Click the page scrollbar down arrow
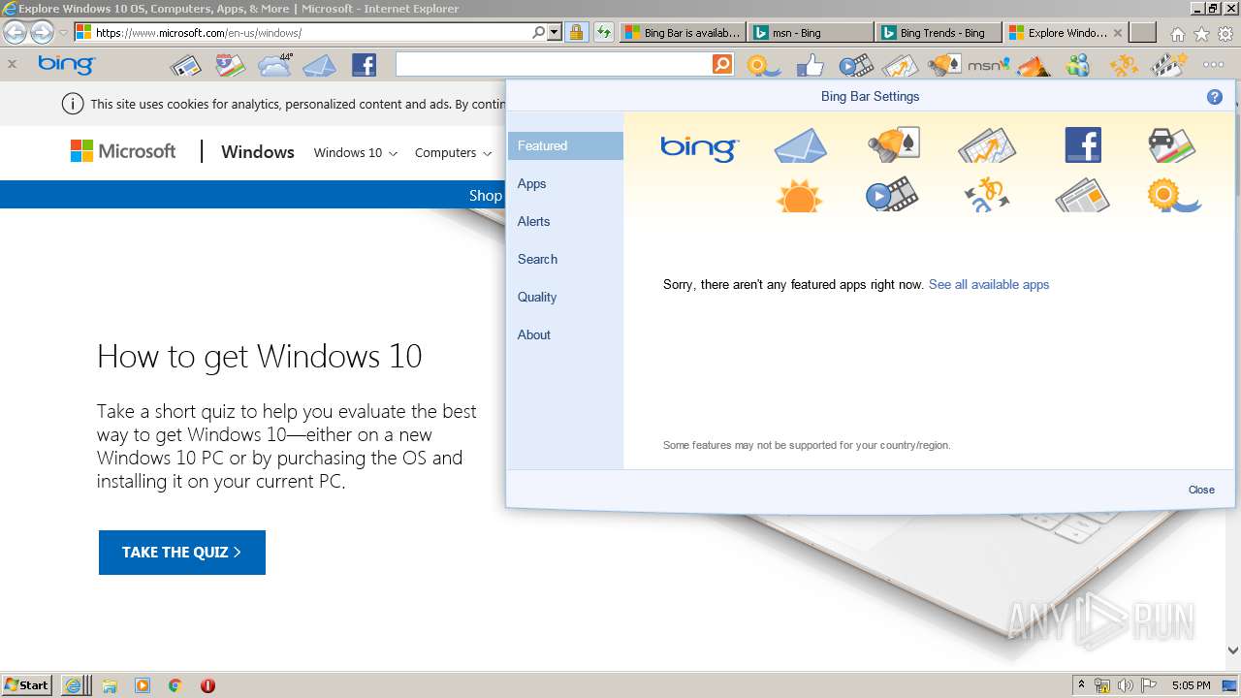Viewport: 1241px width, 698px height. [1233, 650]
